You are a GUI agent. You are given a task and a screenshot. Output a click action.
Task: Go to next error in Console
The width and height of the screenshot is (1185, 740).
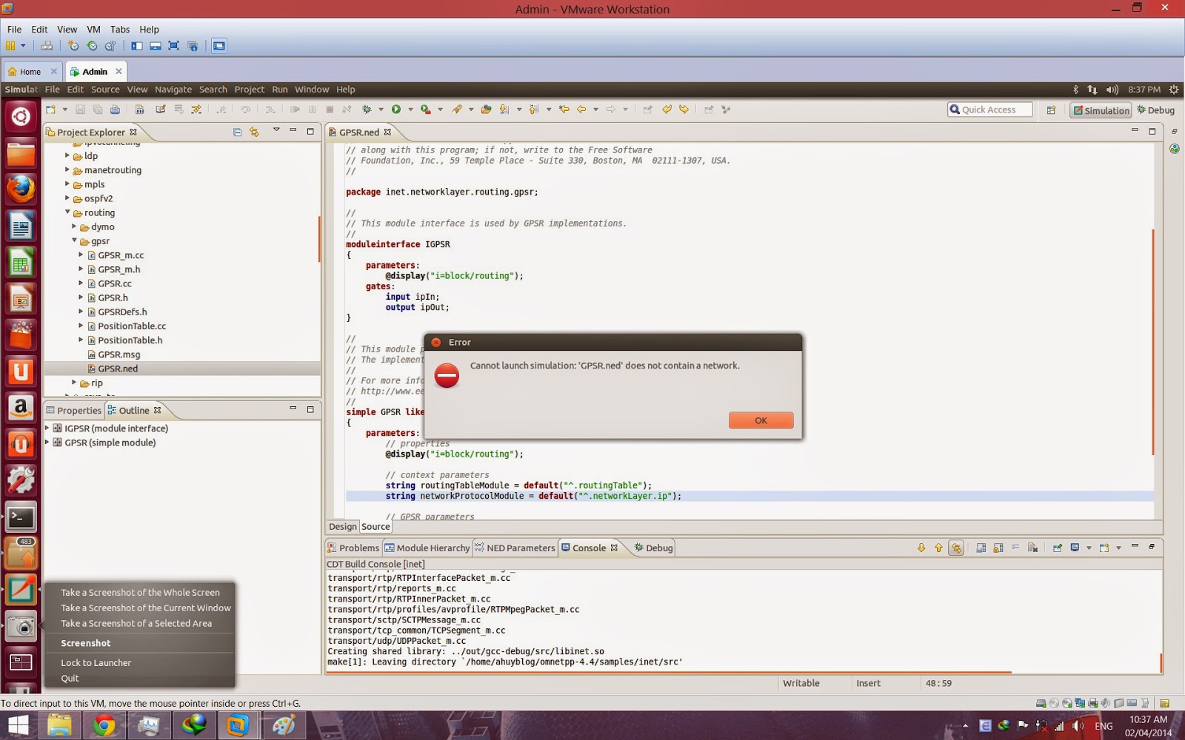coord(921,548)
